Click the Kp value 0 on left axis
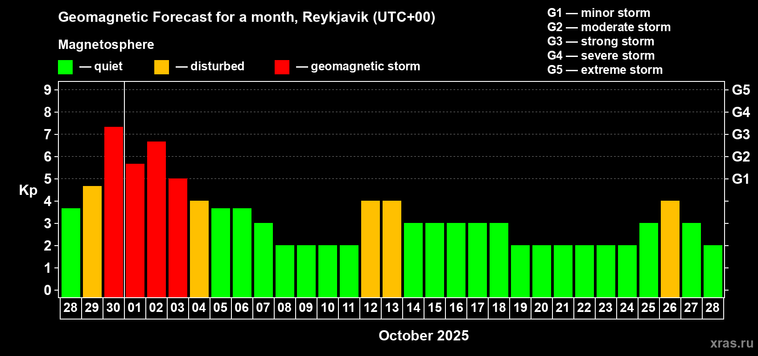758x356 pixels. tap(48, 290)
